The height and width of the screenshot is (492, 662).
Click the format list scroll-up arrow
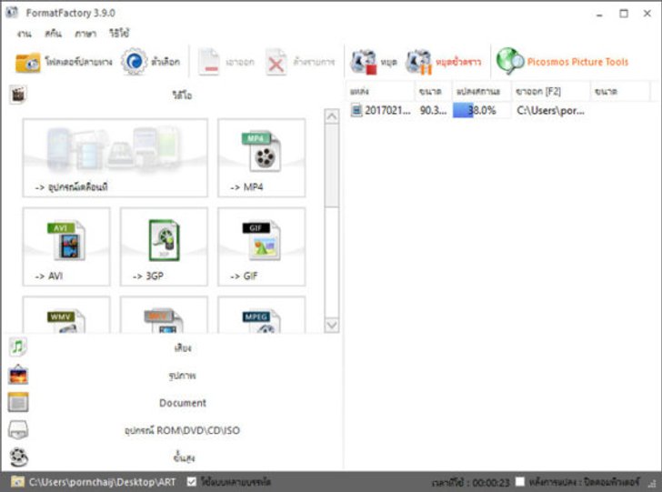[x=332, y=115]
